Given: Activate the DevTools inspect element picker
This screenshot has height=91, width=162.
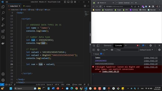Looking at the screenshot, I should click(x=94, y=45).
